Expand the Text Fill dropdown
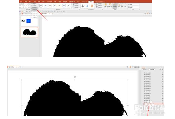This screenshot has height=119, width=175. point(99,4)
